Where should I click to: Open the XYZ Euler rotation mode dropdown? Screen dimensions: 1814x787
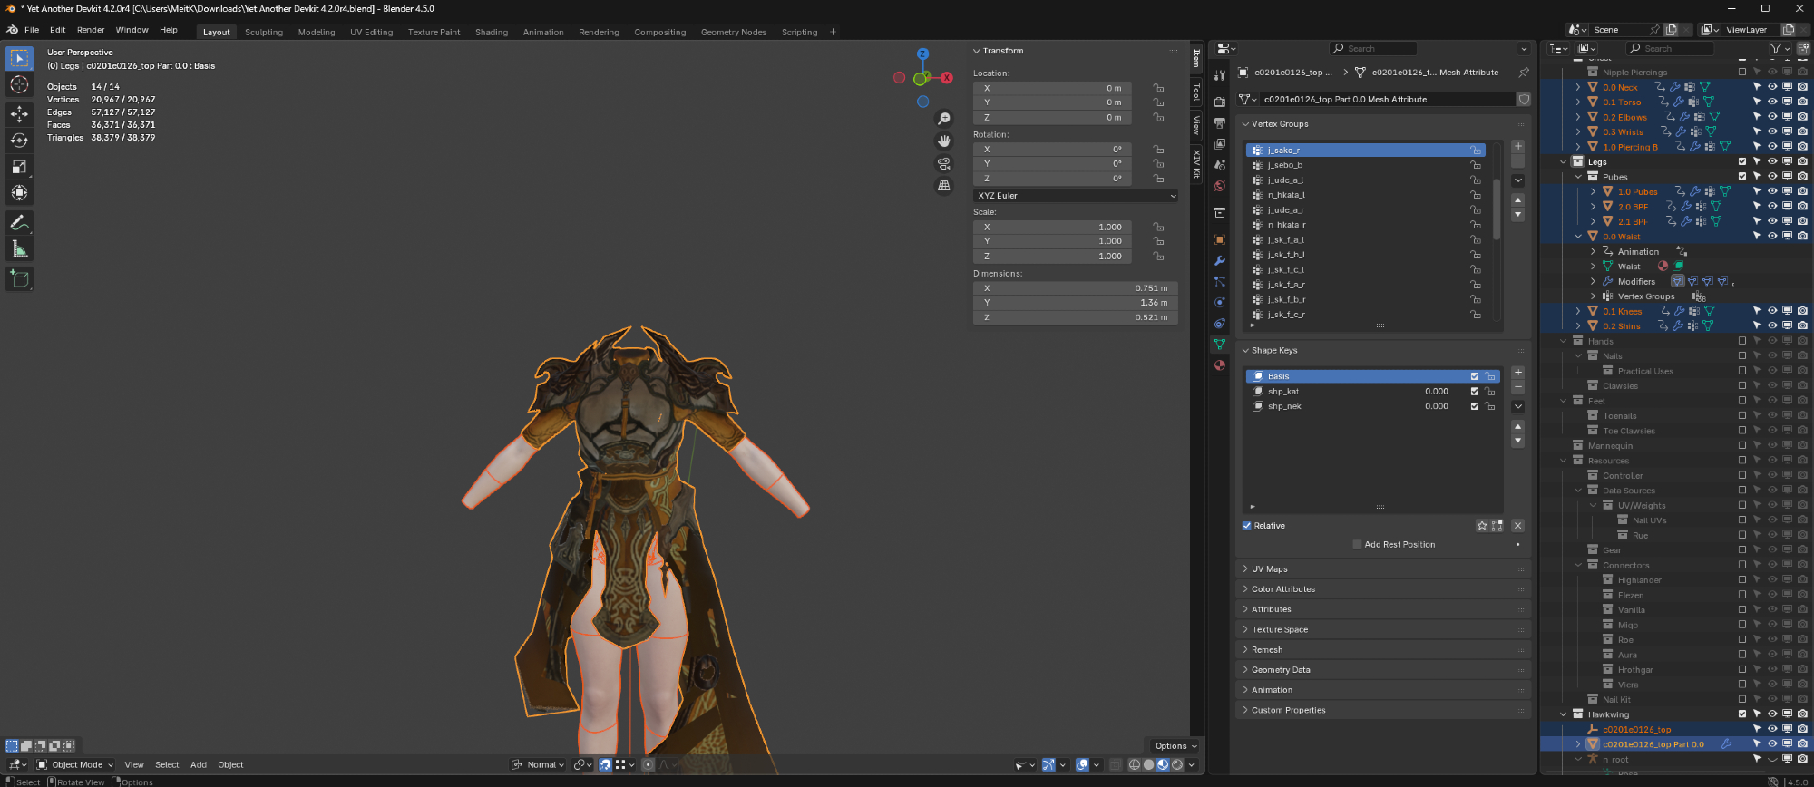coord(1076,196)
